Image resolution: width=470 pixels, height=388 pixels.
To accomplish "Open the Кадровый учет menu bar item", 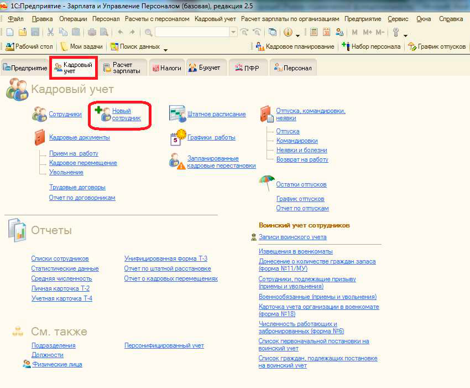I will tap(215, 19).
